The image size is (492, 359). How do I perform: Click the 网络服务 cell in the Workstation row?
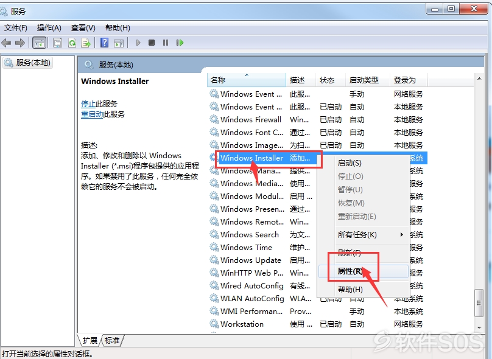pos(408,324)
